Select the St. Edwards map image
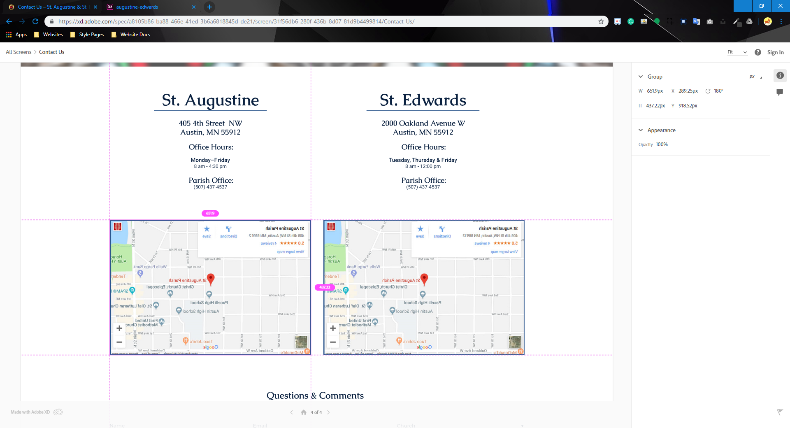This screenshot has width=790, height=428. pyautogui.click(x=424, y=287)
